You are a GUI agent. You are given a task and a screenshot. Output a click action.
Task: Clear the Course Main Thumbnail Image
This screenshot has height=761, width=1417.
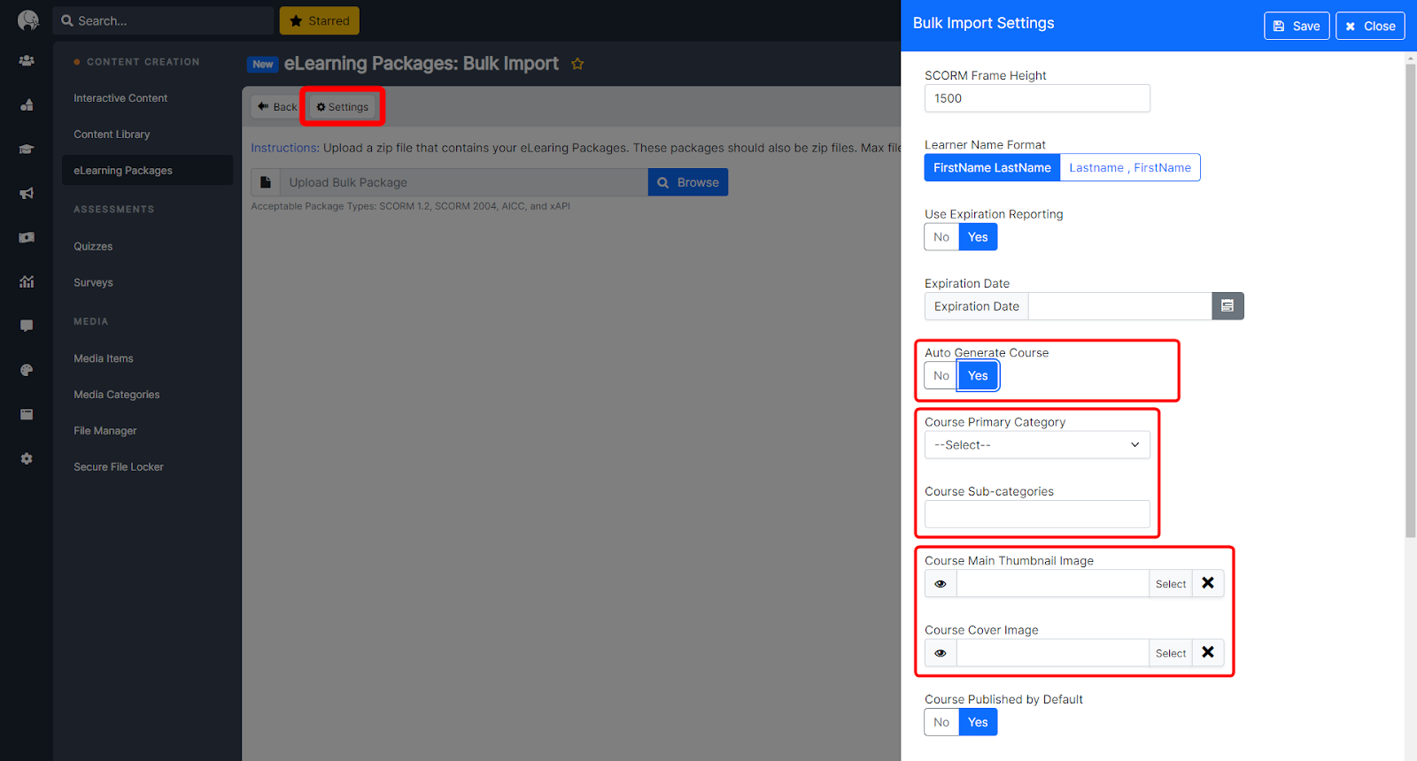click(1208, 583)
